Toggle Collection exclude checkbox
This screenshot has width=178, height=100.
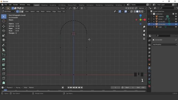coord(173,14)
